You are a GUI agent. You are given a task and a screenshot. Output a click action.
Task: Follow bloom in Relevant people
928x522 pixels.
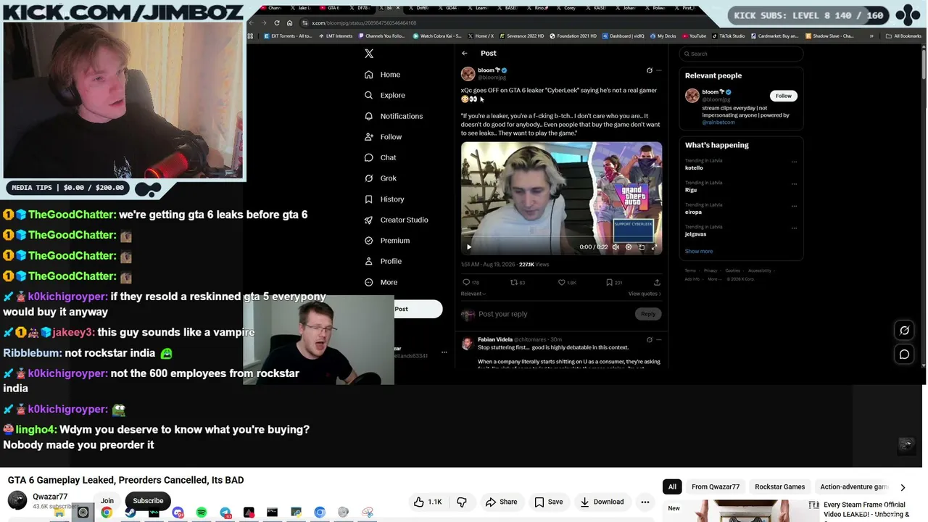coord(784,96)
